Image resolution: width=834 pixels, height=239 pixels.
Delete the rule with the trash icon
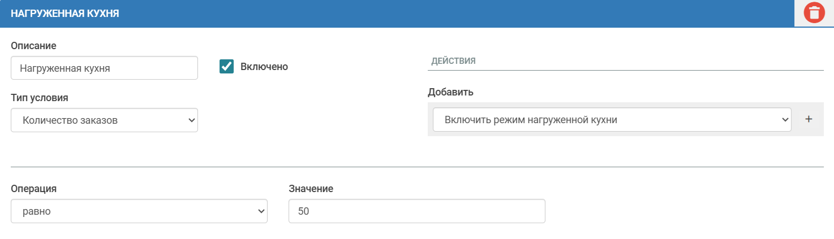click(x=814, y=13)
